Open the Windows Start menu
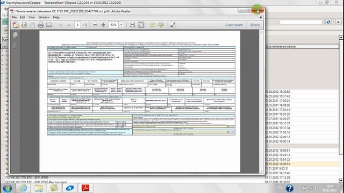Viewport: 344px width, 193px height. click(x=7, y=188)
